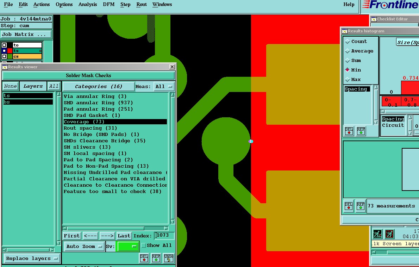The width and height of the screenshot is (419, 267).
Task: Select 'SMD annular Ring (937)' category
Action: click(x=115, y=103)
